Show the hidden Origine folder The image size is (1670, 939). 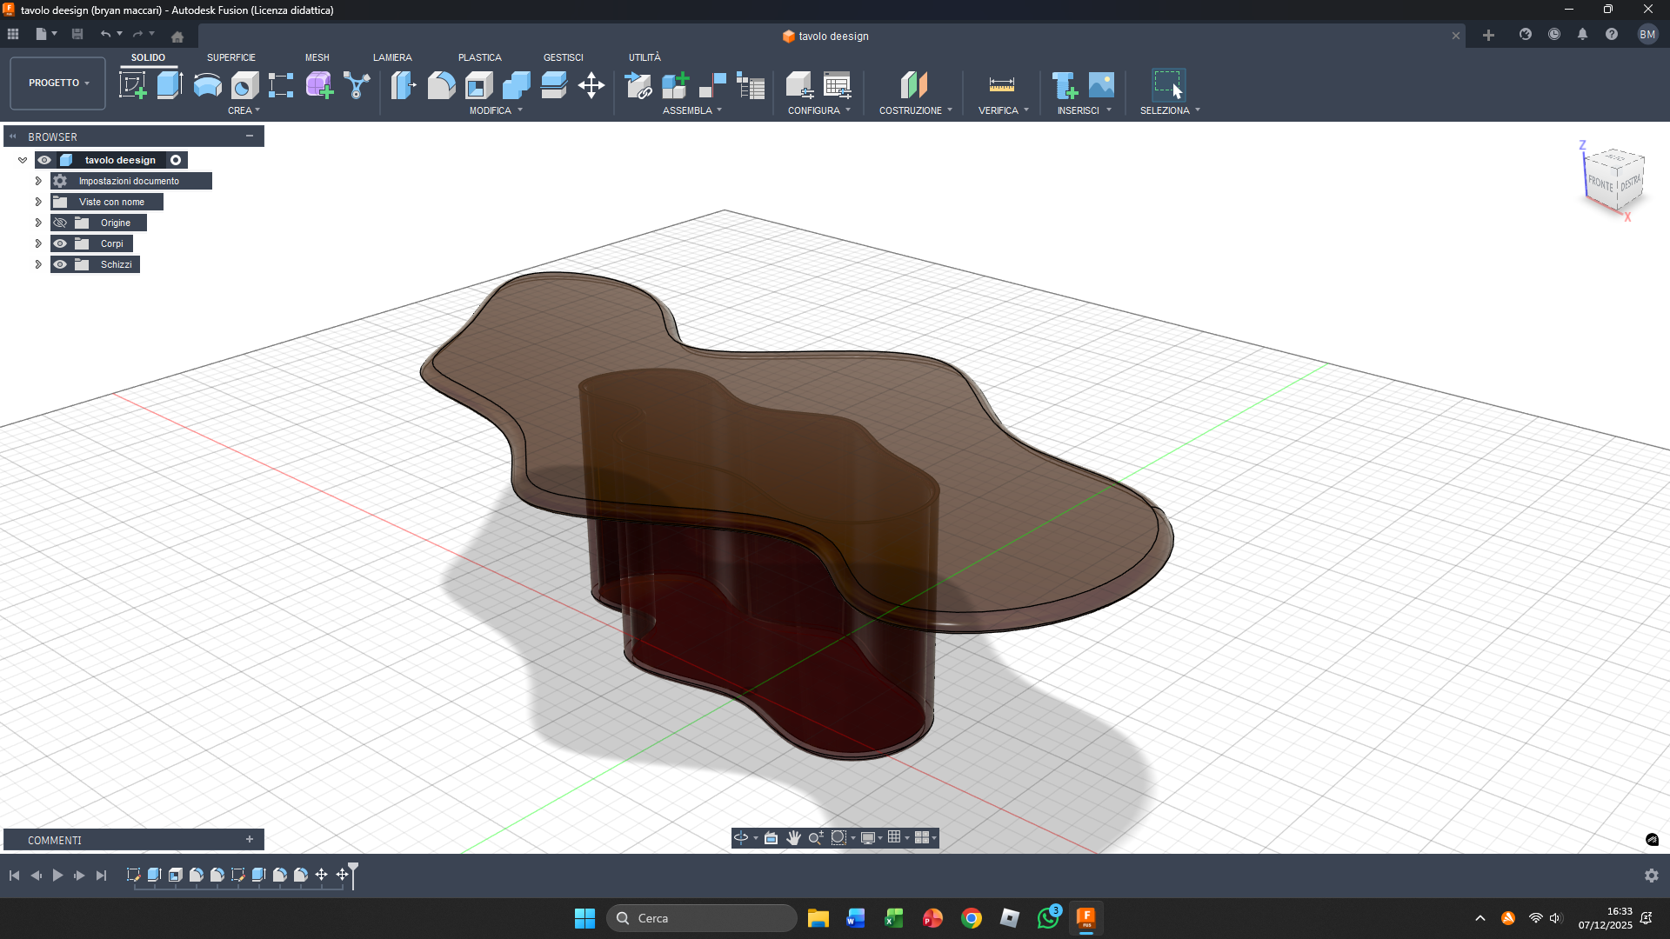point(60,223)
